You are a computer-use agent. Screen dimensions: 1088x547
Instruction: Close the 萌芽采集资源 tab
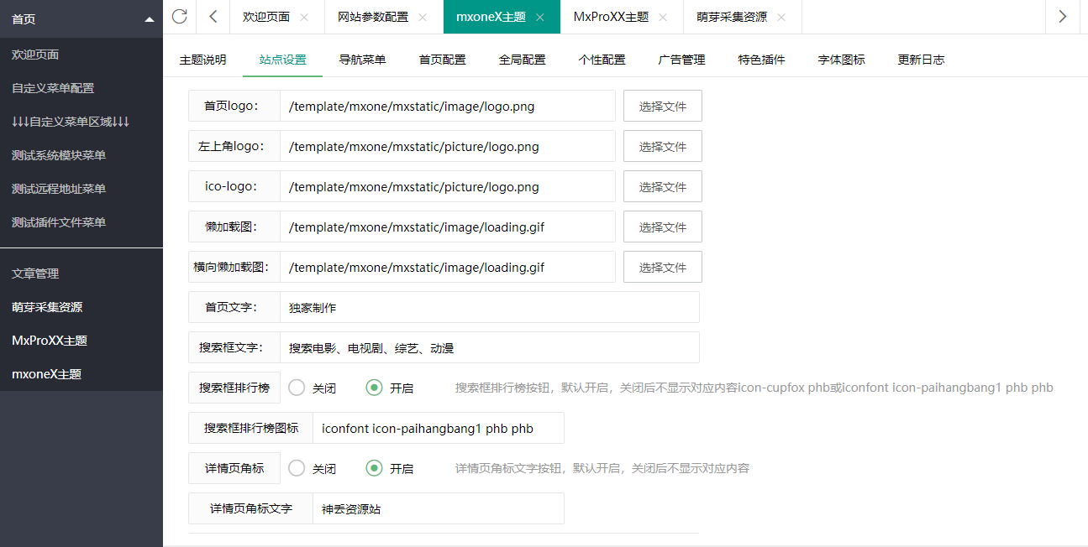[780, 16]
